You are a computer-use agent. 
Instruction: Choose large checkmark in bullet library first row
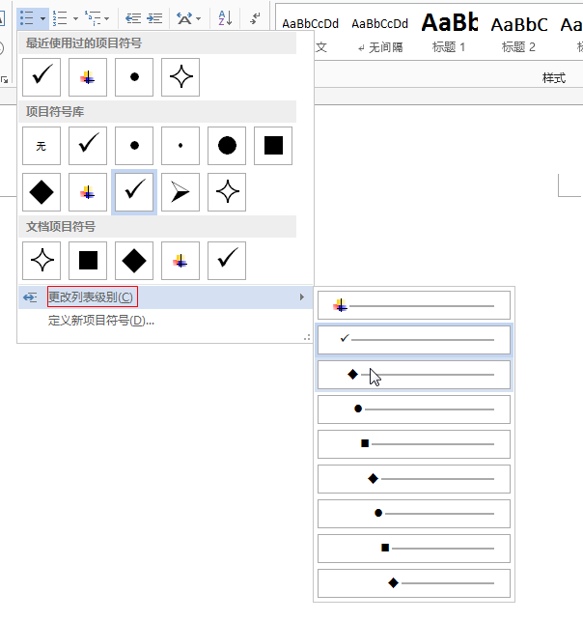point(88,146)
